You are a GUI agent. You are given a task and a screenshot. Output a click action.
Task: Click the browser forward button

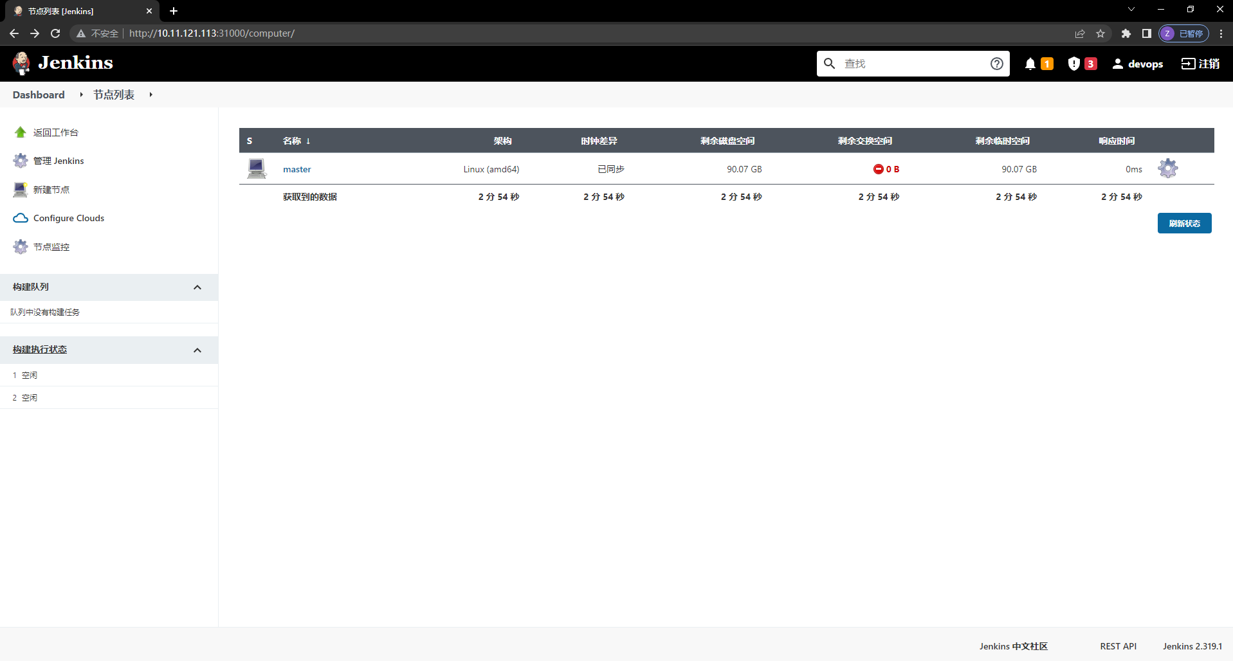(x=35, y=33)
